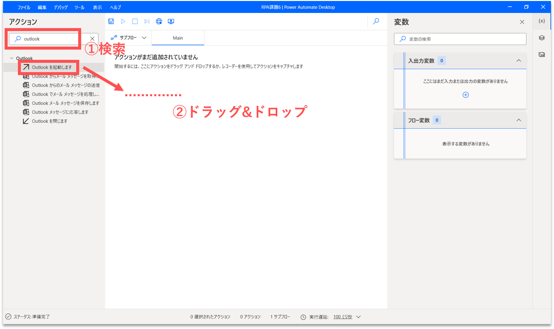The width and height of the screenshot is (554, 329).
Task: Click the Run next action icon
Action: click(x=147, y=21)
